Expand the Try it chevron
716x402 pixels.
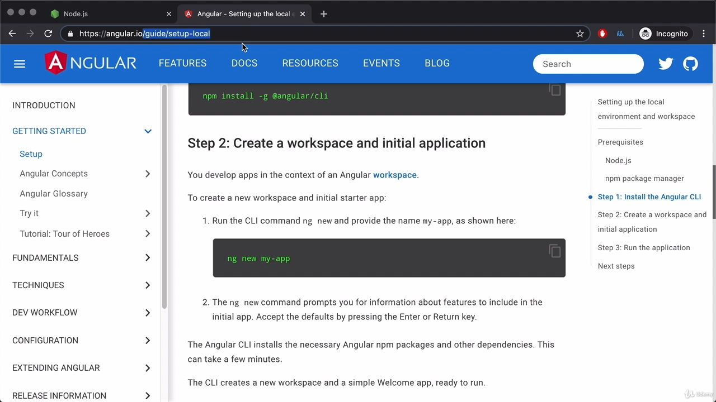coord(148,213)
